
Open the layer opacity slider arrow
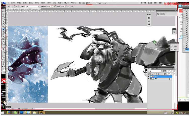coord(172,71)
